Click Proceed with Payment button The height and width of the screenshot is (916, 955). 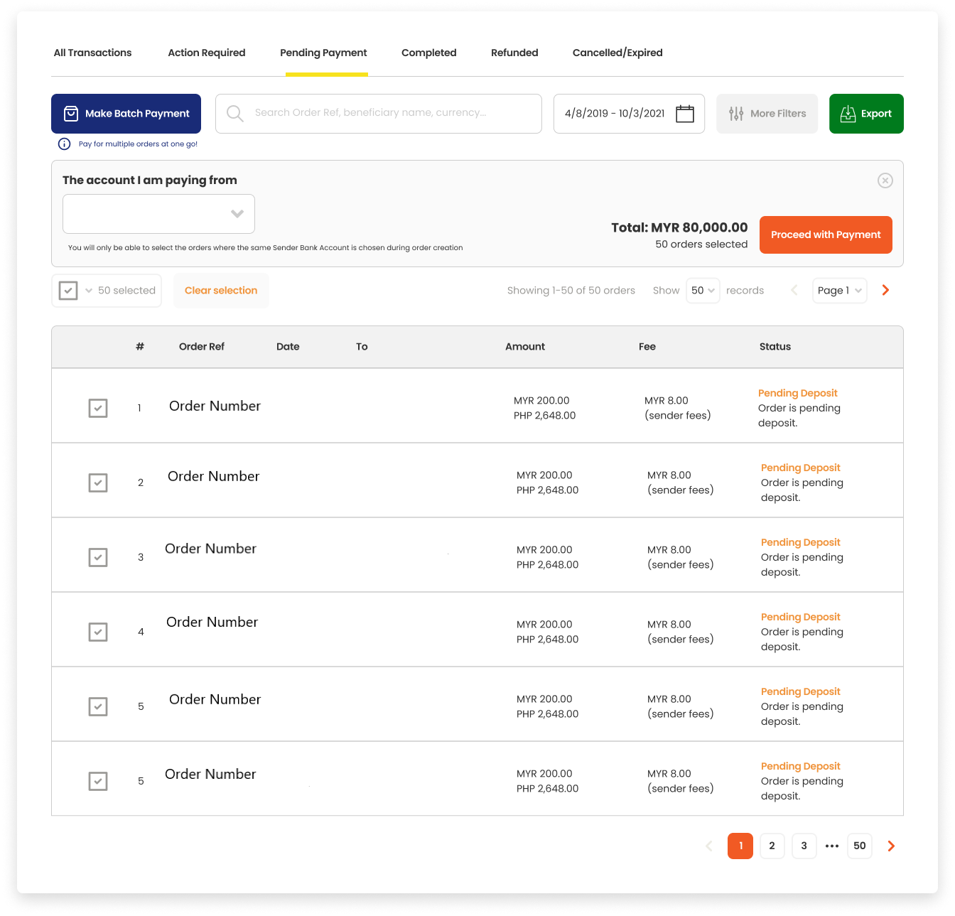click(825, 235)
